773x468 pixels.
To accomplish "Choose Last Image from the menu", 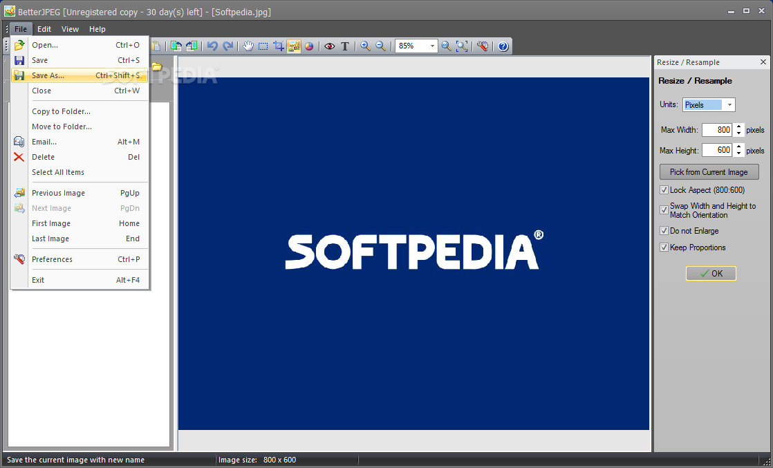I will click(80, 238).
